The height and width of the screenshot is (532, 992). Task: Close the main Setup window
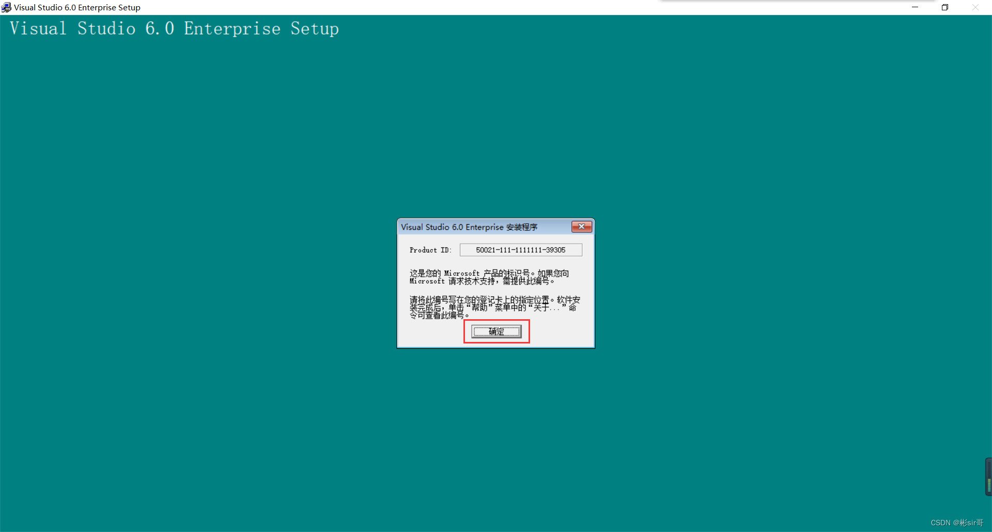(x=975, y=7)
